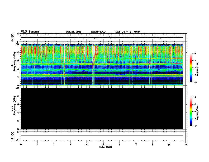Screen dimensions: 209x162
Task: Select the ch.1 "Frequency (kHz)" axis label
Action: pos(15,61)
